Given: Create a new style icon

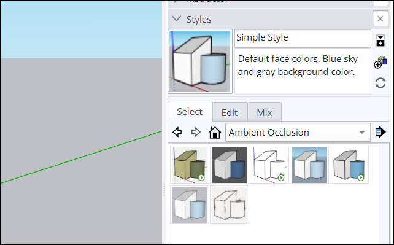Looking at the screenshot, I should coord(380,62).
